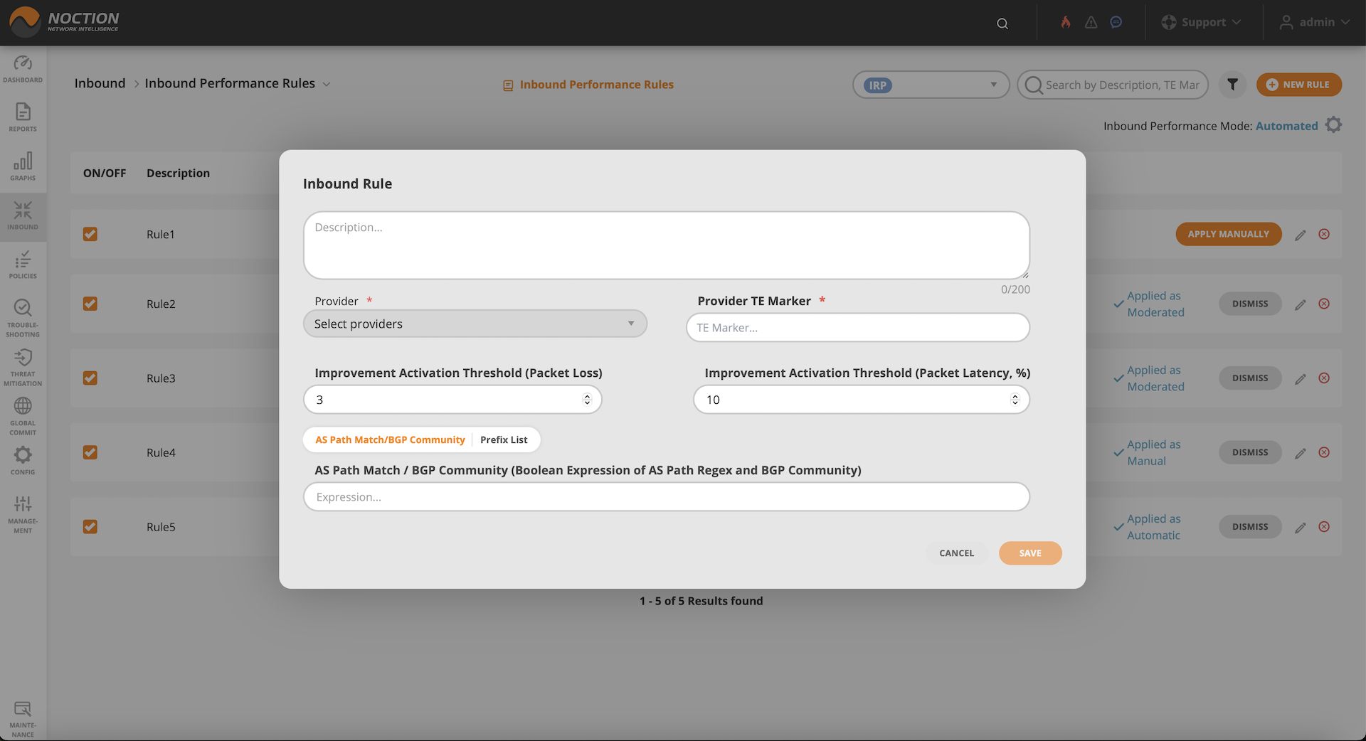Viewport: 1366px width, 741px height.
Task: Click Apply Manually for Rule1
Action: point(1229,234)
